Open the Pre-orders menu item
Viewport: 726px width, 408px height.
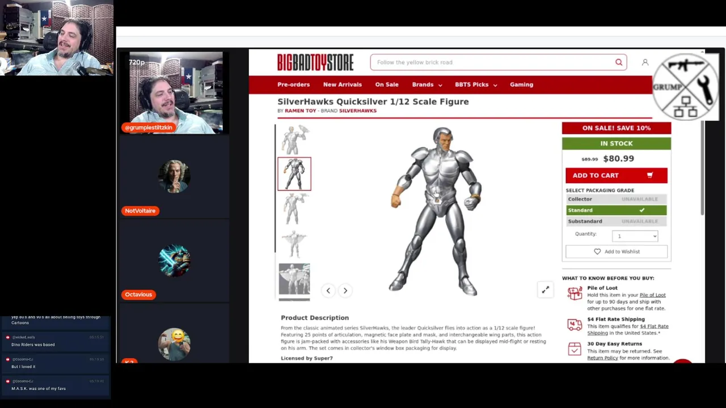293,84
